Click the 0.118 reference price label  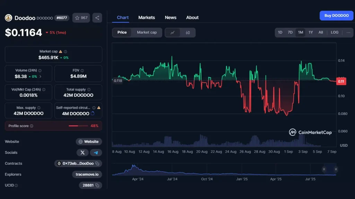(x=118, y=81)
